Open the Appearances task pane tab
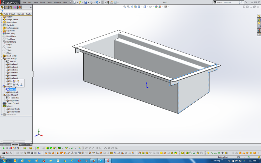Image resolution: width=261 pixels, height=163 pixels. (259, 31)
